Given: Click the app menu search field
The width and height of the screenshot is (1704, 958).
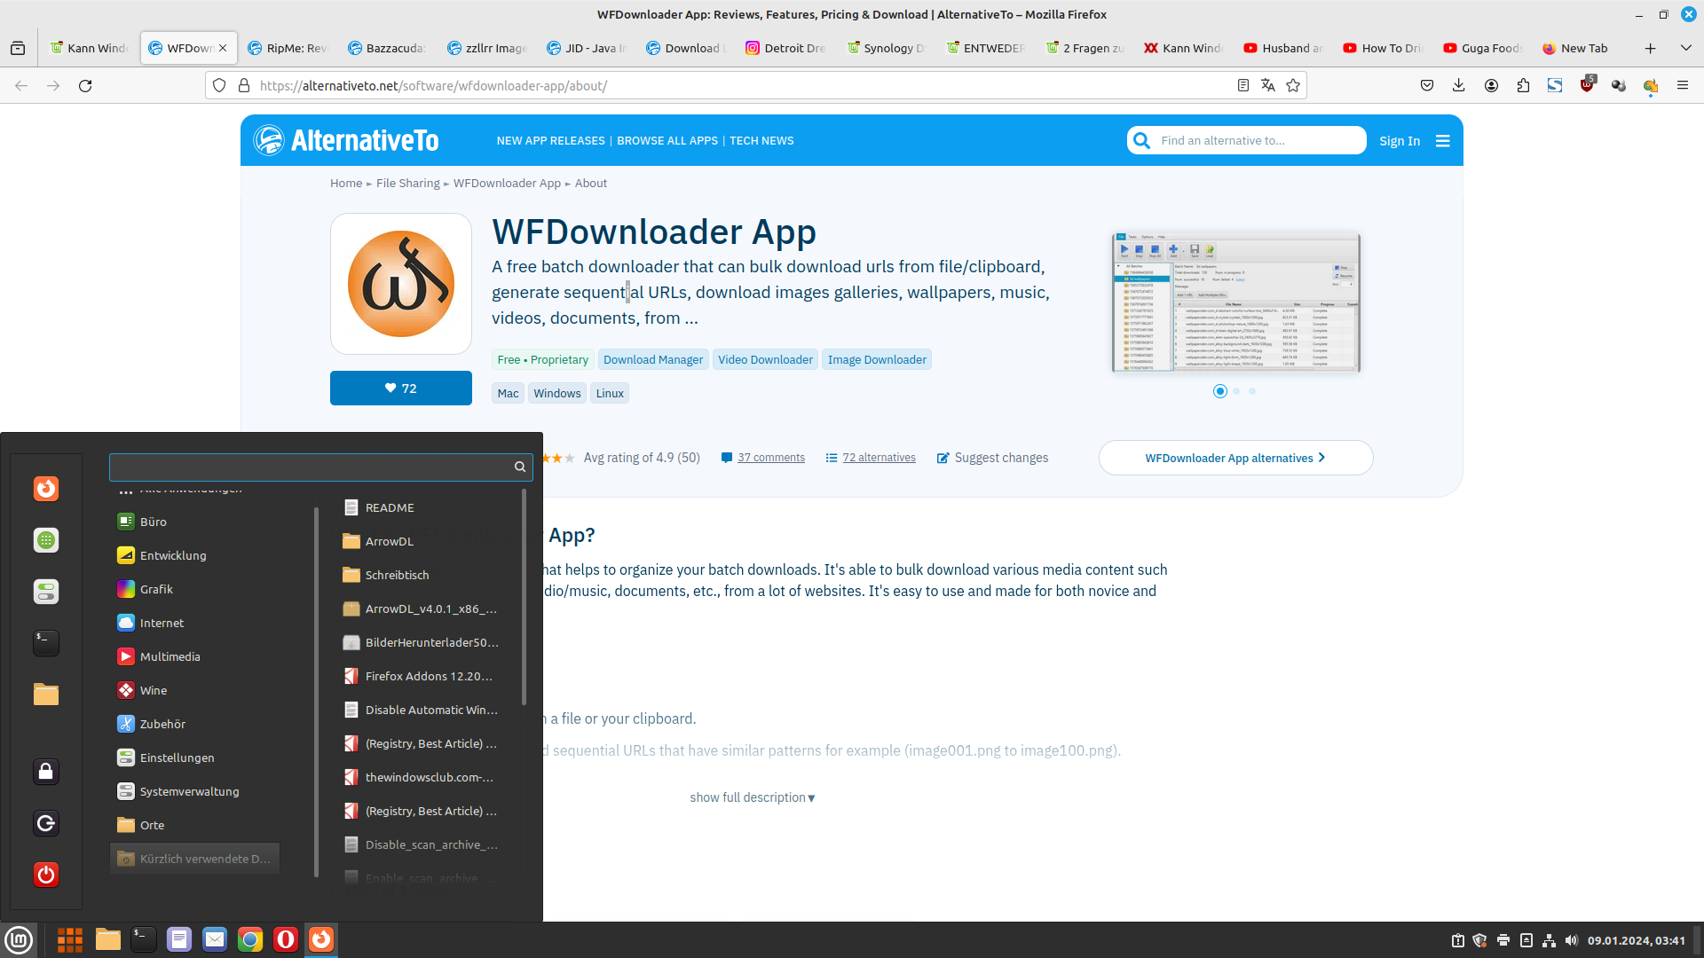Looking at the screenshot, I should (311, 467).
